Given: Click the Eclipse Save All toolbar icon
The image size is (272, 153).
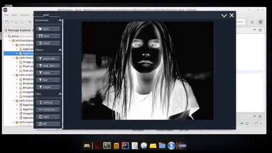Looking at the screenshot, I should click(22, 22).
